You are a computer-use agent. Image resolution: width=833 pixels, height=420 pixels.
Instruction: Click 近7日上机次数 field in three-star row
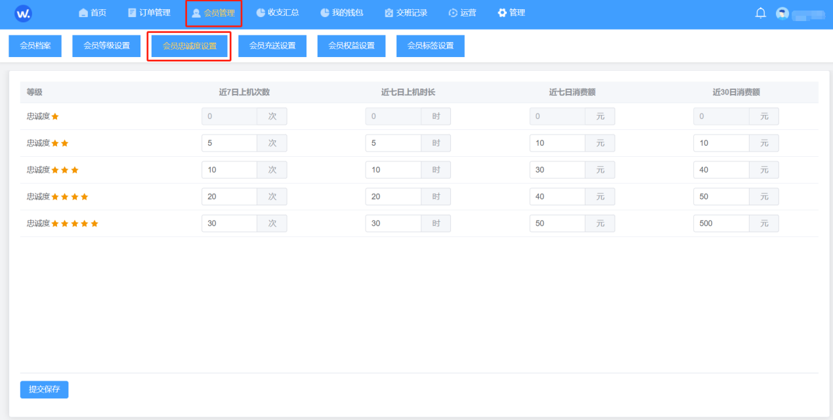(229, 170)
